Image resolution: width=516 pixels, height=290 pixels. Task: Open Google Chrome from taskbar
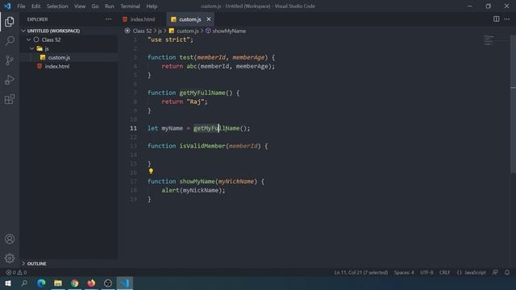[x=75, y=283]
